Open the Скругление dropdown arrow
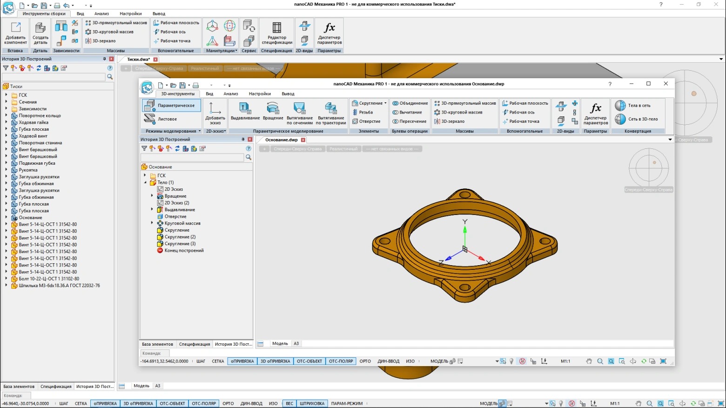The width and height of the screenshot is (726, 408). [x=385, y=103]
